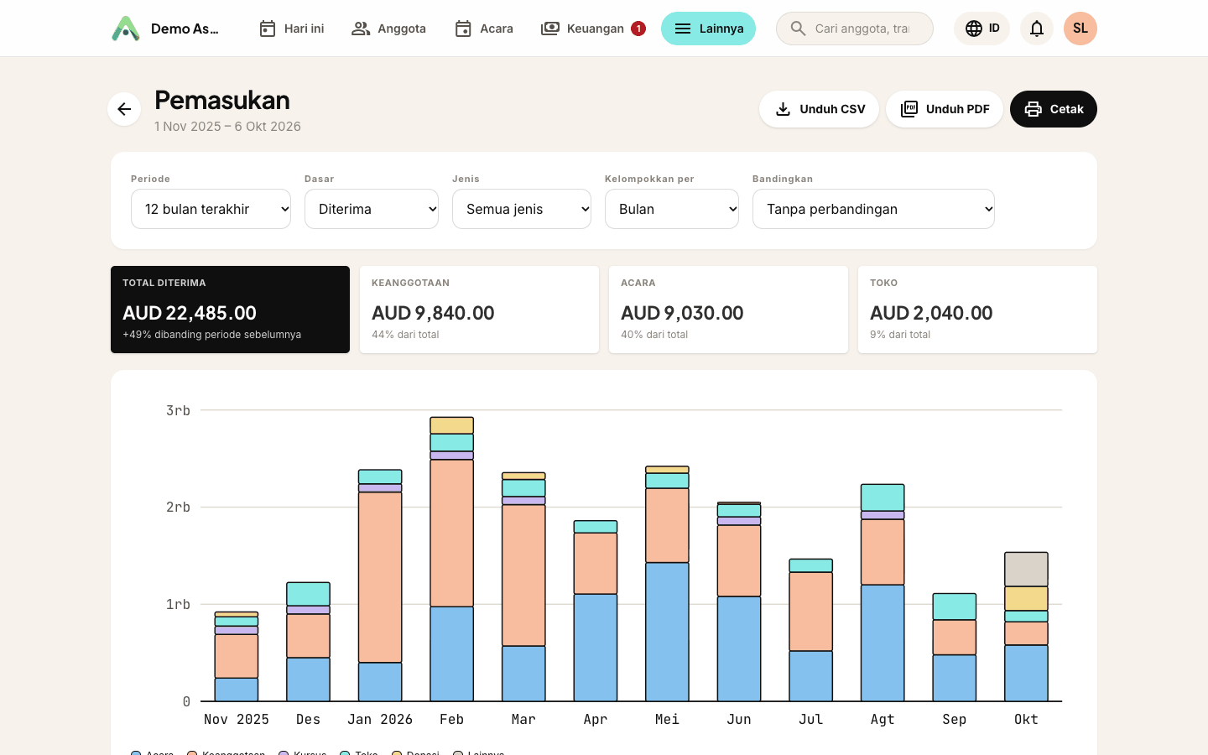The height and width of the screenshot is (755, 1208).
Task: Open the Keuangan menu with badge
Action: pyautogui.click(x=593, y=29)
